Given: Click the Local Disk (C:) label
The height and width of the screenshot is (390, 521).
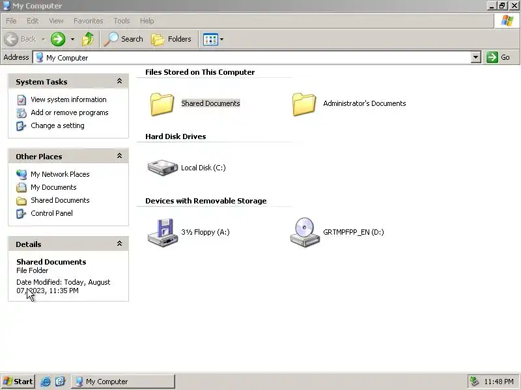Looking at the screenshot, I should click(203, 168).
